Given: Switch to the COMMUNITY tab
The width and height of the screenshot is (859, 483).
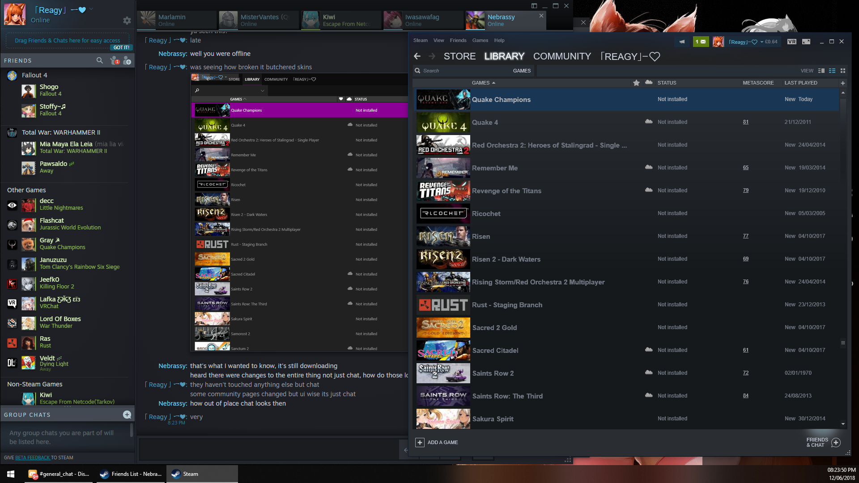Looking at the screenshot, I should [562, 56].
